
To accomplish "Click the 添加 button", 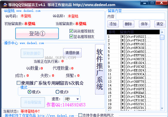I will (113, 24).
